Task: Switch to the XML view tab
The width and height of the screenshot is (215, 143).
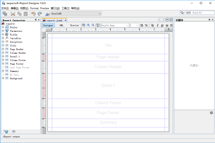Action: tap(61, 25)
